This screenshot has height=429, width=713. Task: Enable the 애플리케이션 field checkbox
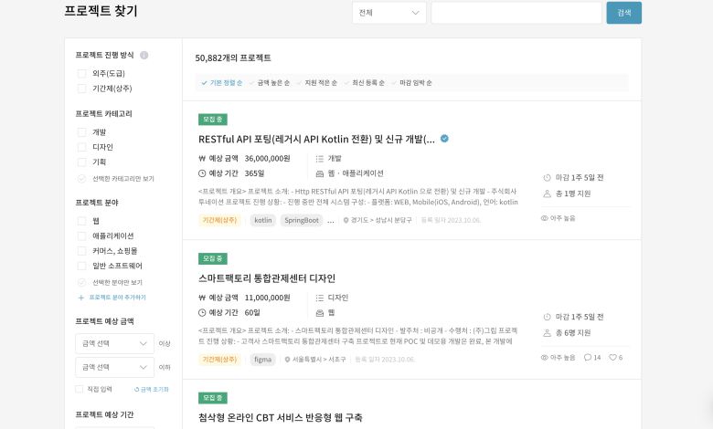[82, 235]
